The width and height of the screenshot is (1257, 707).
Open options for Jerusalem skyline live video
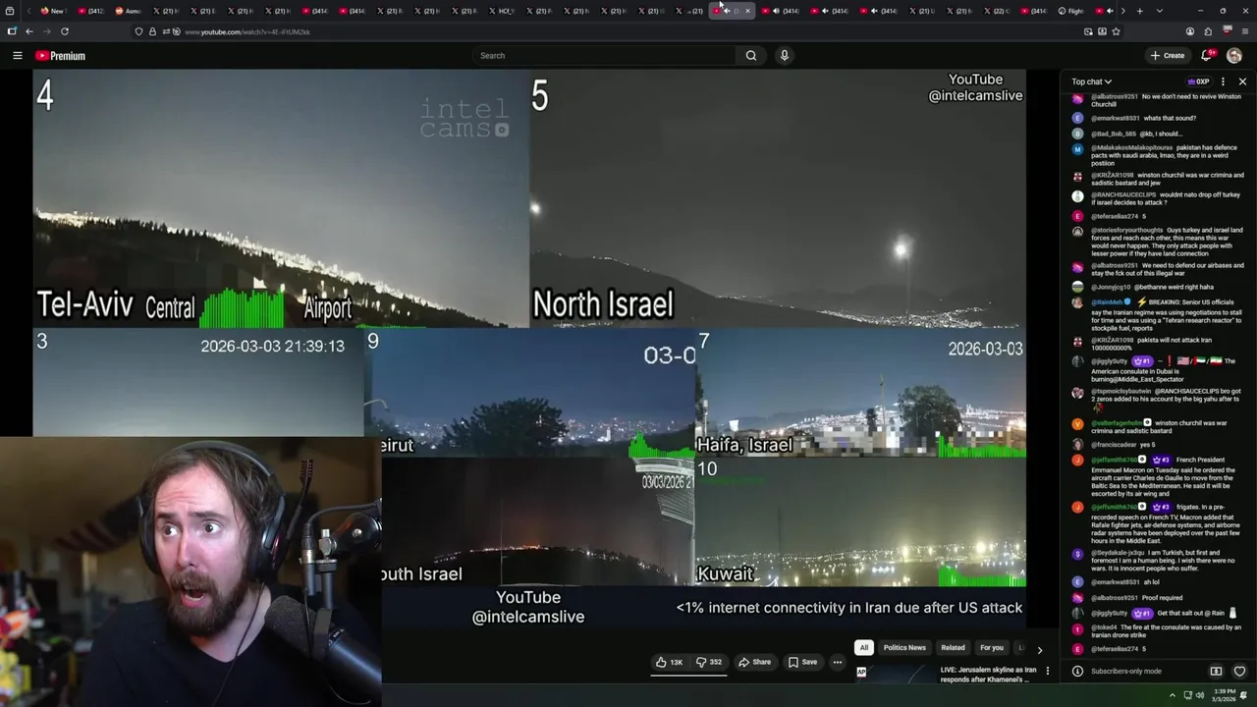(x=1048, y=671)
